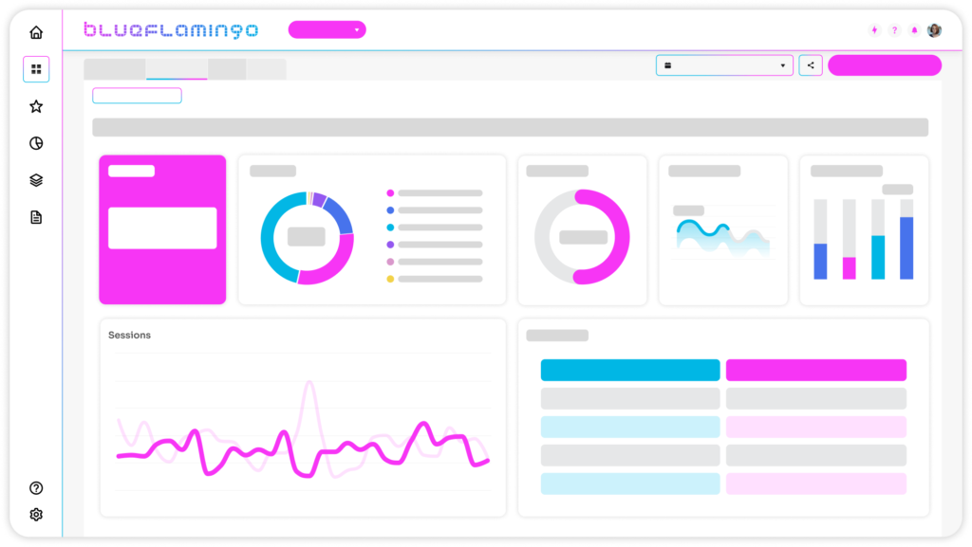Open settings gear at sidebar bottom
972x547 pixels.
pos(36,515)
